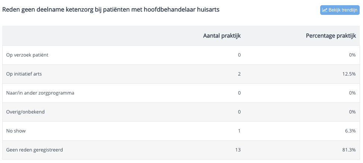Screen dimensions: 363x163
Task: Select the No show row label
Action: point(16,131)
